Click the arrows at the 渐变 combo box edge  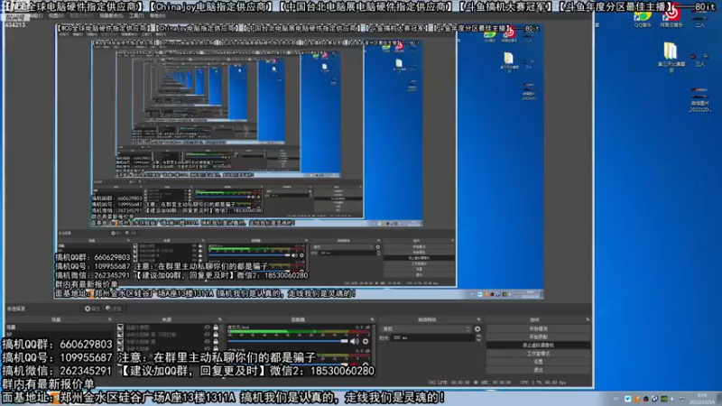pyautogui.click(x=467, y=328)
